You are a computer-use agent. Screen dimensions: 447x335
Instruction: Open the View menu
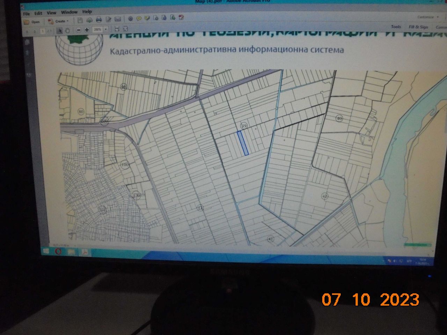point(51,13)
